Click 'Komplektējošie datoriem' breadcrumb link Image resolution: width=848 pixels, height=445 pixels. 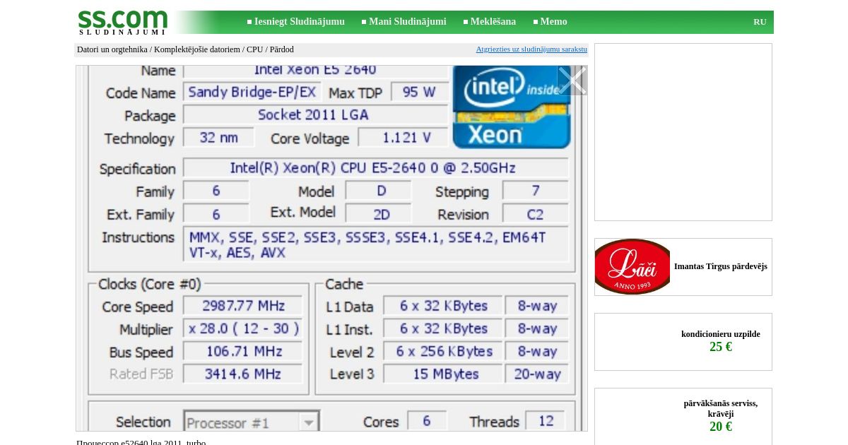click(x=197, y=49)
